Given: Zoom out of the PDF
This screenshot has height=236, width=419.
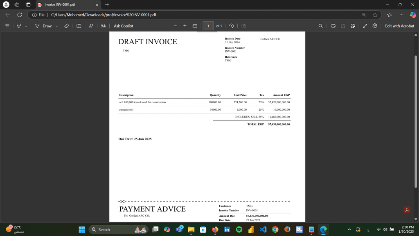Looking at the screenshot, I should (x=175, y=26).
